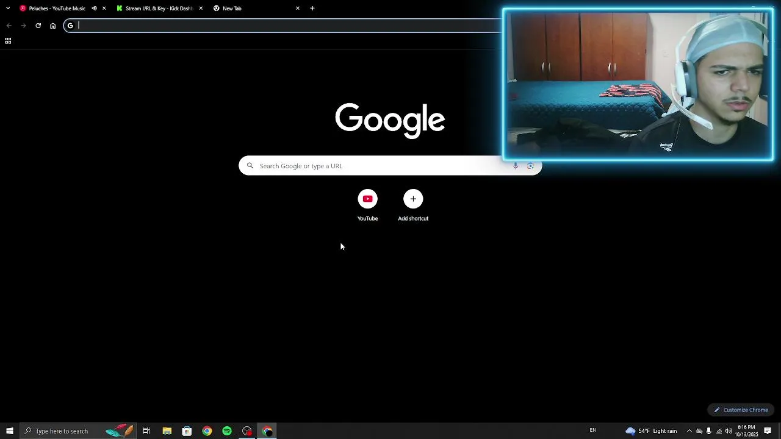Screen dimensions: 781x439
Task: Open the Apps grid in bookmarks bar
Action: click(8, 41)
